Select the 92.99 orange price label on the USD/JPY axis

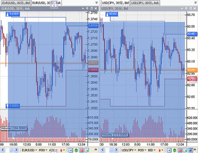point(192,70)
